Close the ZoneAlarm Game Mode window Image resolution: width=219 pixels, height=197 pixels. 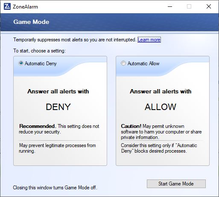[209, 6]
